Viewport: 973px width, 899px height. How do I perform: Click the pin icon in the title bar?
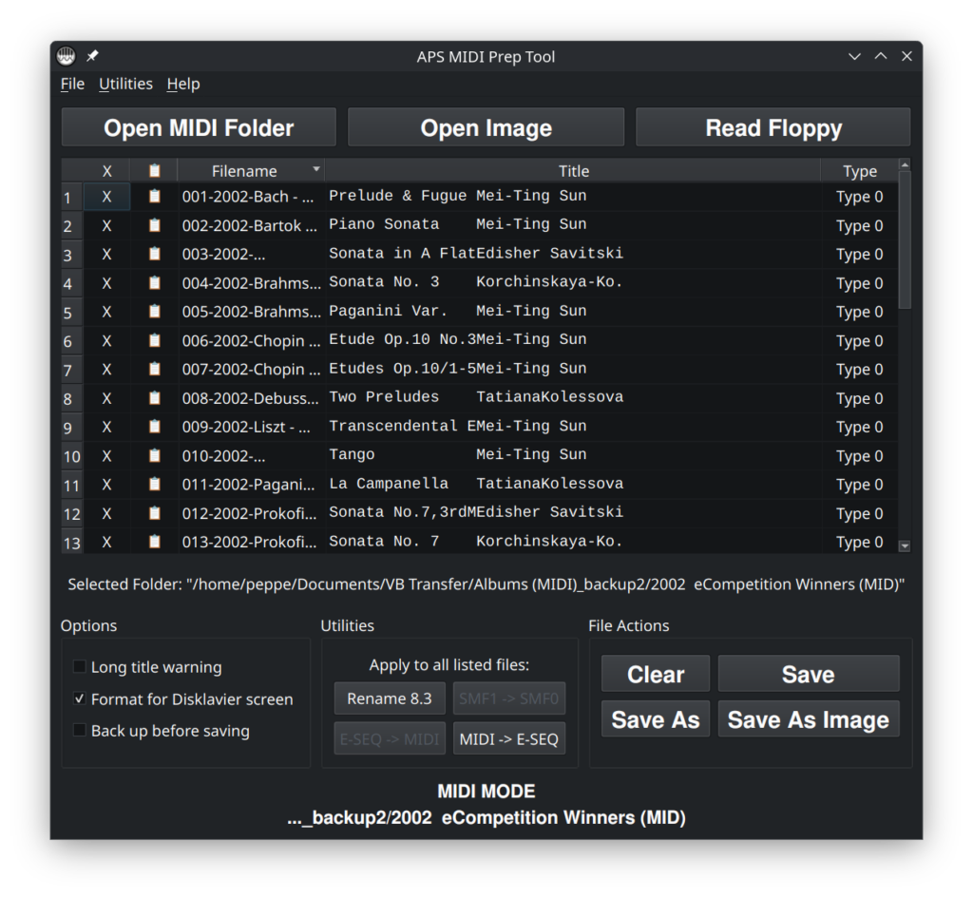[x=92, y=56]
